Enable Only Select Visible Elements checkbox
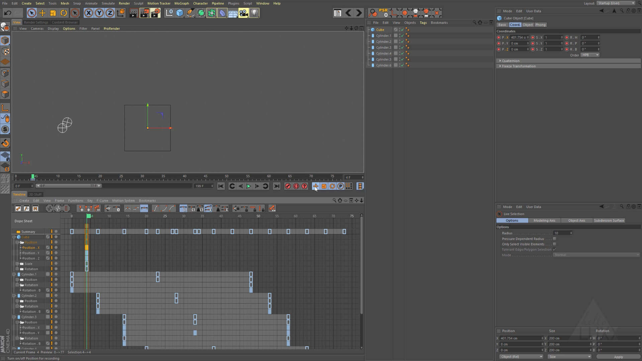This screenshot has height=361, width=642. click(x=554, y=244)
